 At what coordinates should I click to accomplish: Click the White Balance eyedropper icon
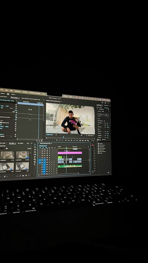tap(104, 121)
